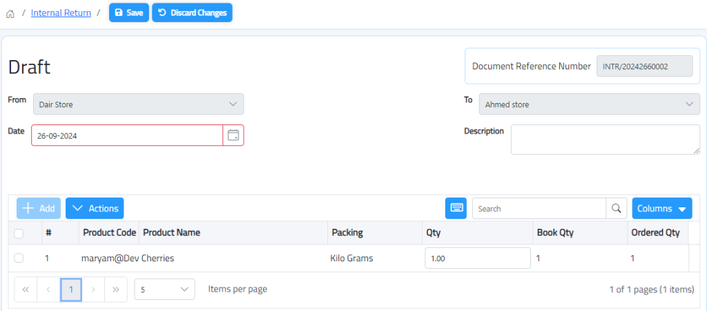The image size is (707, 311).
Task: Open the calendar date picker icon
Action: pos(233,135)
